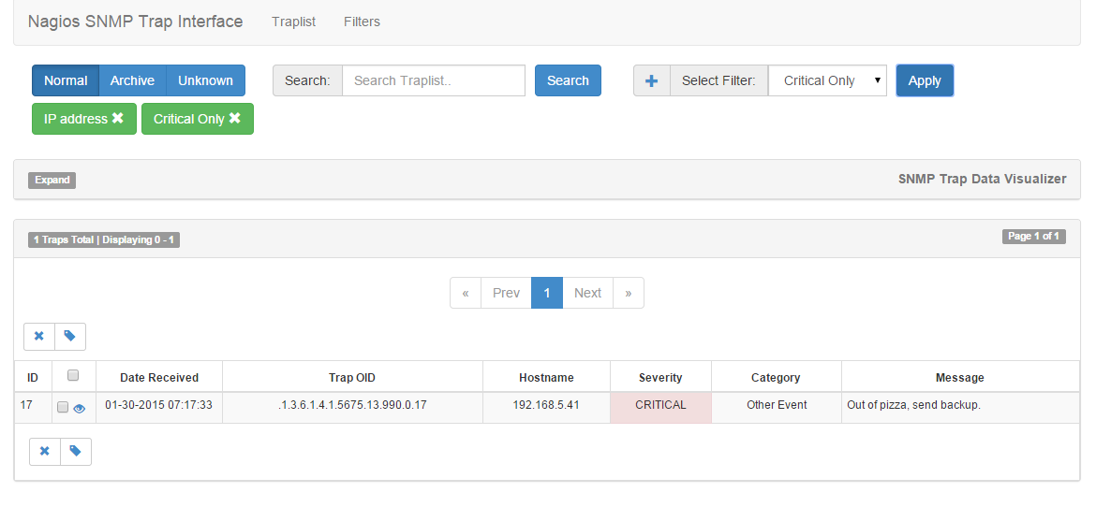Click the plus icon to add filter
The width and height of the screenshot is (1096, 507).
(652, 80)
